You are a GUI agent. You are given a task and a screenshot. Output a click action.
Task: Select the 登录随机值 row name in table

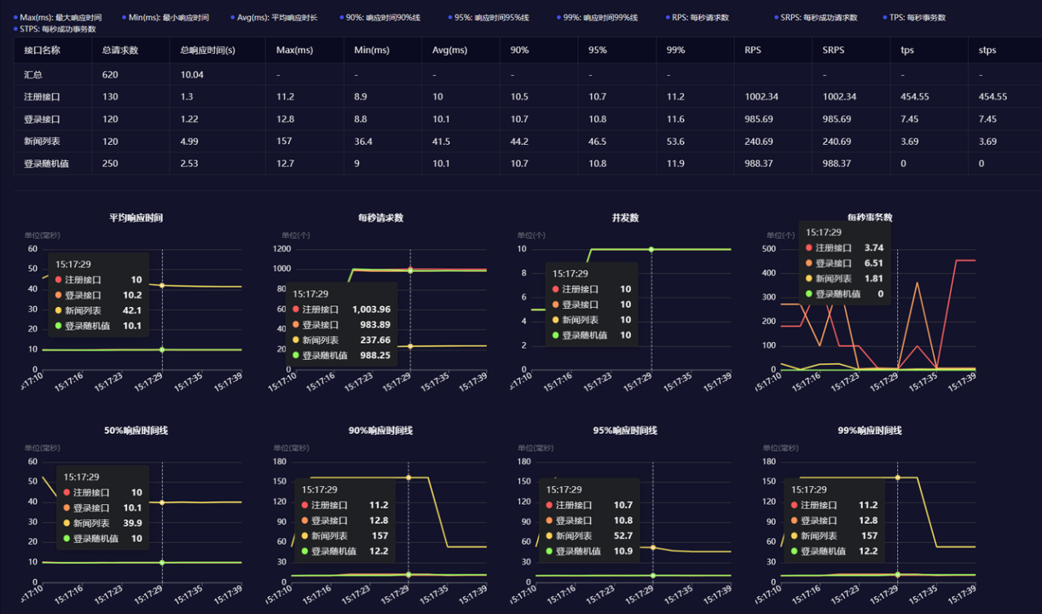[x=46, y=164]
